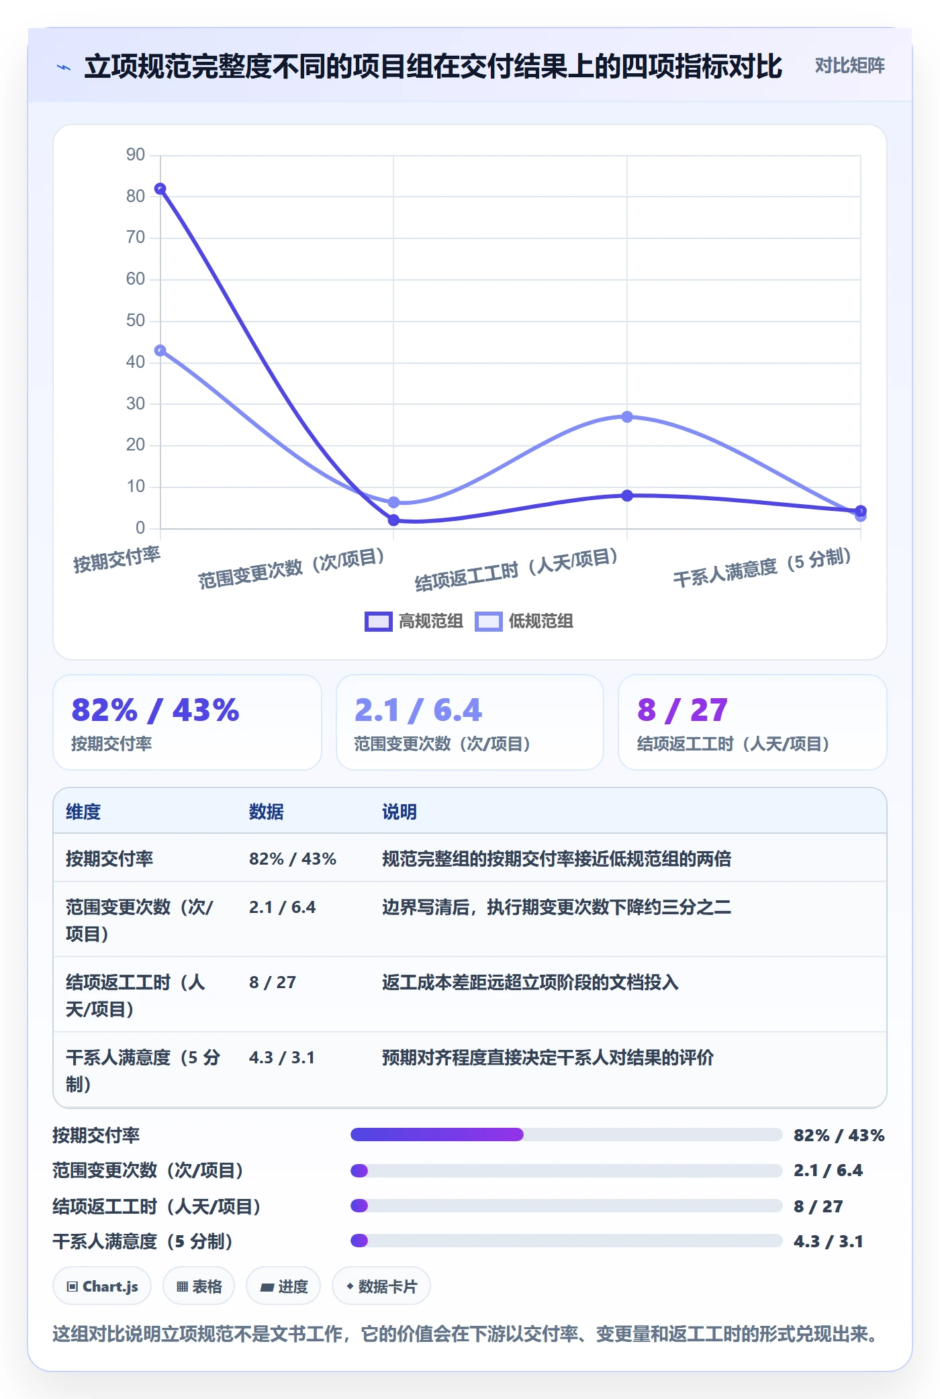Click table row name 范围变更次数（次/项目）
Viewport: 940px width, 1399px height.
tap(140, 920)
